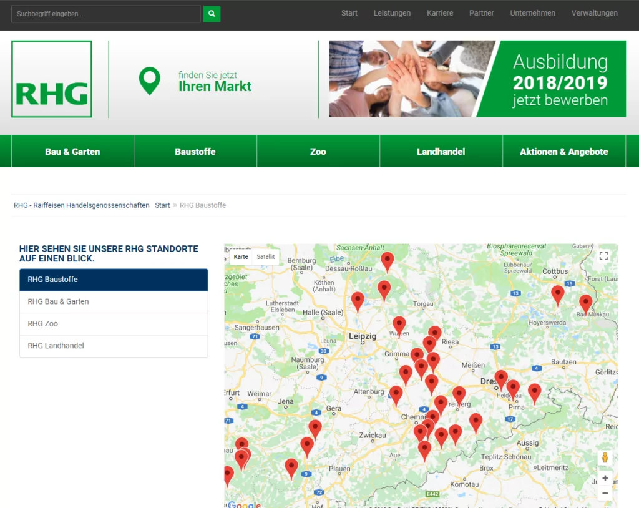Click the RHG - Raiffeisen Handelsgenossenschaften breadcrumb
The image size is (639, 508).
coord(82,205)
